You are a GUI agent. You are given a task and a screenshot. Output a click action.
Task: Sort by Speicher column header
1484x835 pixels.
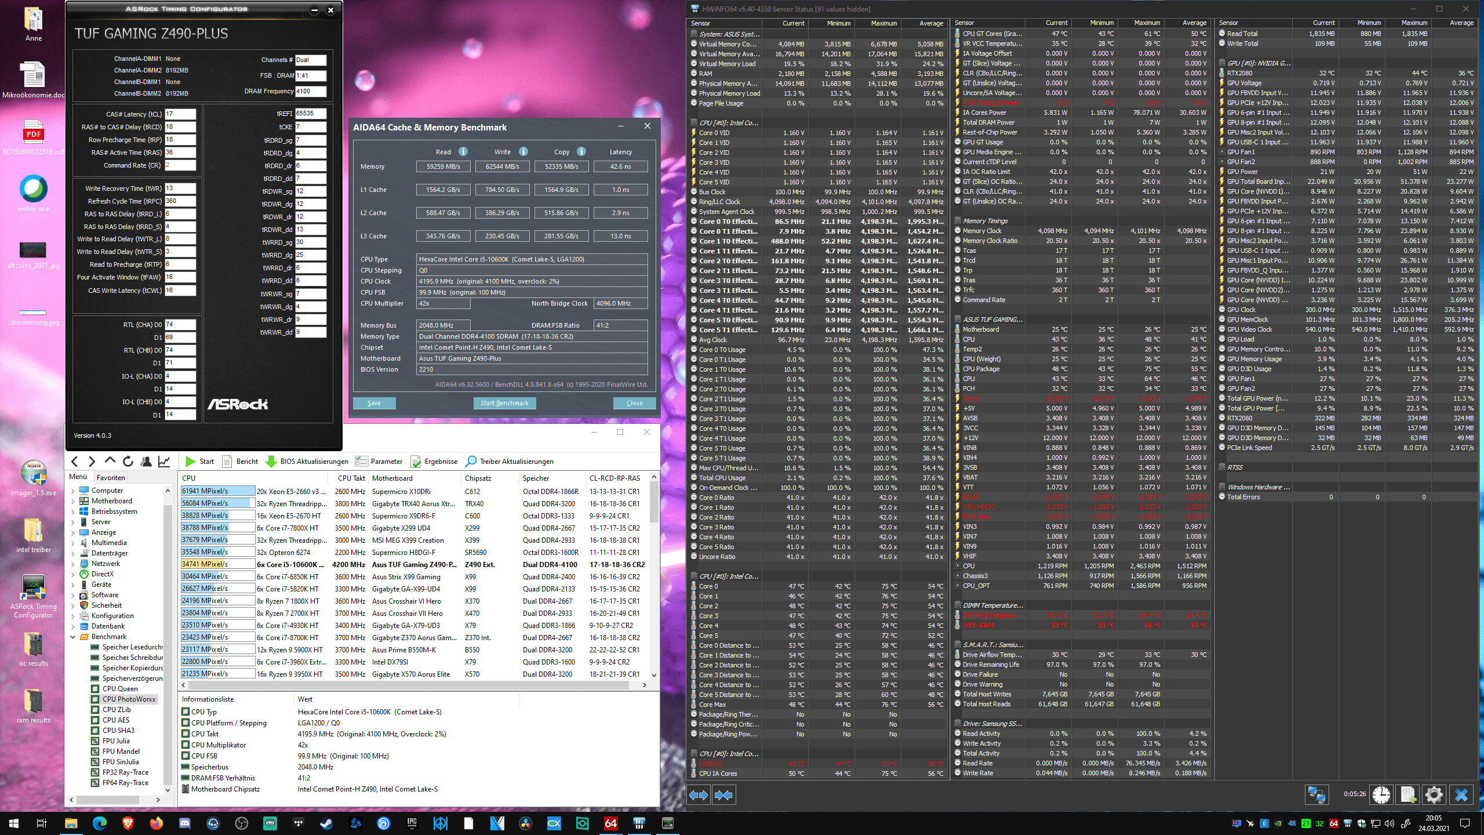coord(552,478)
